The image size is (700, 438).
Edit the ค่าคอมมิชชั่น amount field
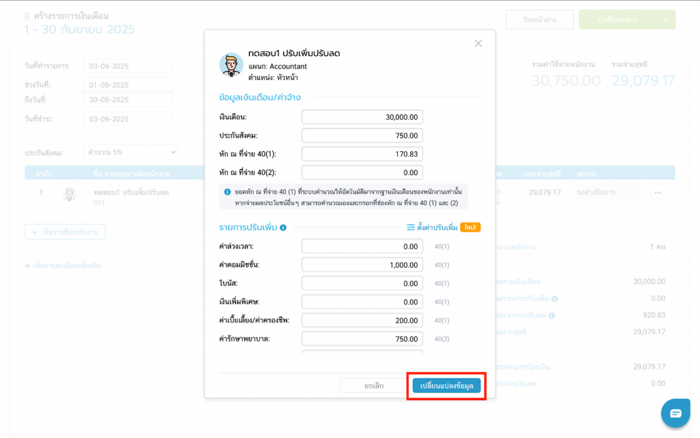click(x=362, y=265)
